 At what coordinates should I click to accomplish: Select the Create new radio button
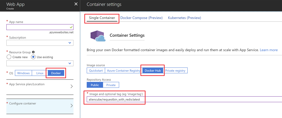9,57
